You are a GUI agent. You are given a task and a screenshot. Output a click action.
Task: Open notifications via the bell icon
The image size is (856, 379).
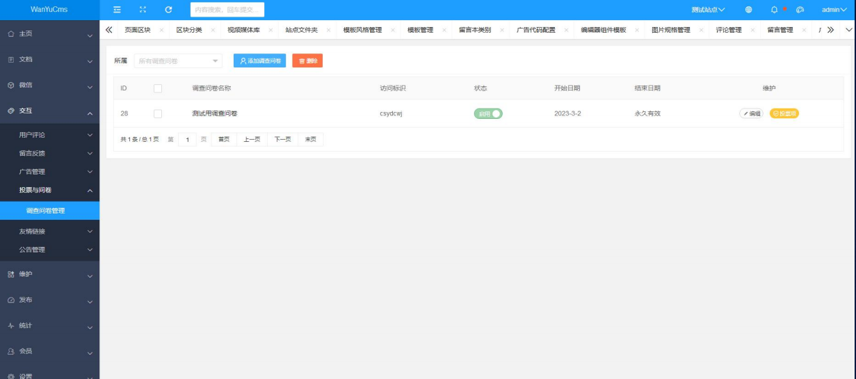(x=774, y=10)
